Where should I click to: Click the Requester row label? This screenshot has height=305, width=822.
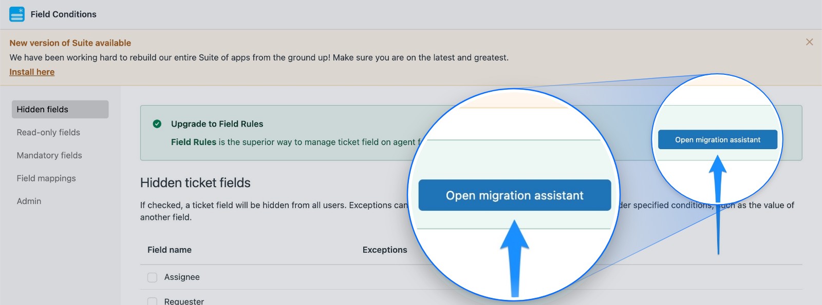[184, 301]
